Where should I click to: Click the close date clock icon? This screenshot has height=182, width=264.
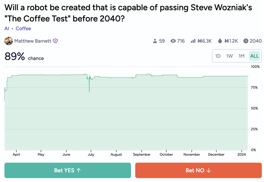[x=246, y=41]
